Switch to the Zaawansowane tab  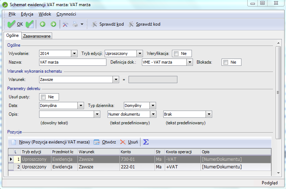(37, 36)
